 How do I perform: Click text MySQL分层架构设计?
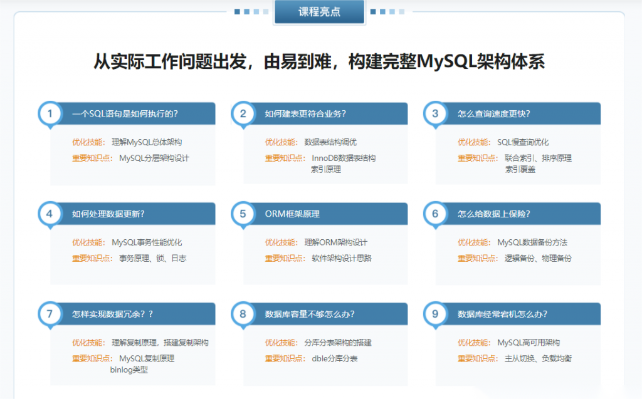click(154, 158)
